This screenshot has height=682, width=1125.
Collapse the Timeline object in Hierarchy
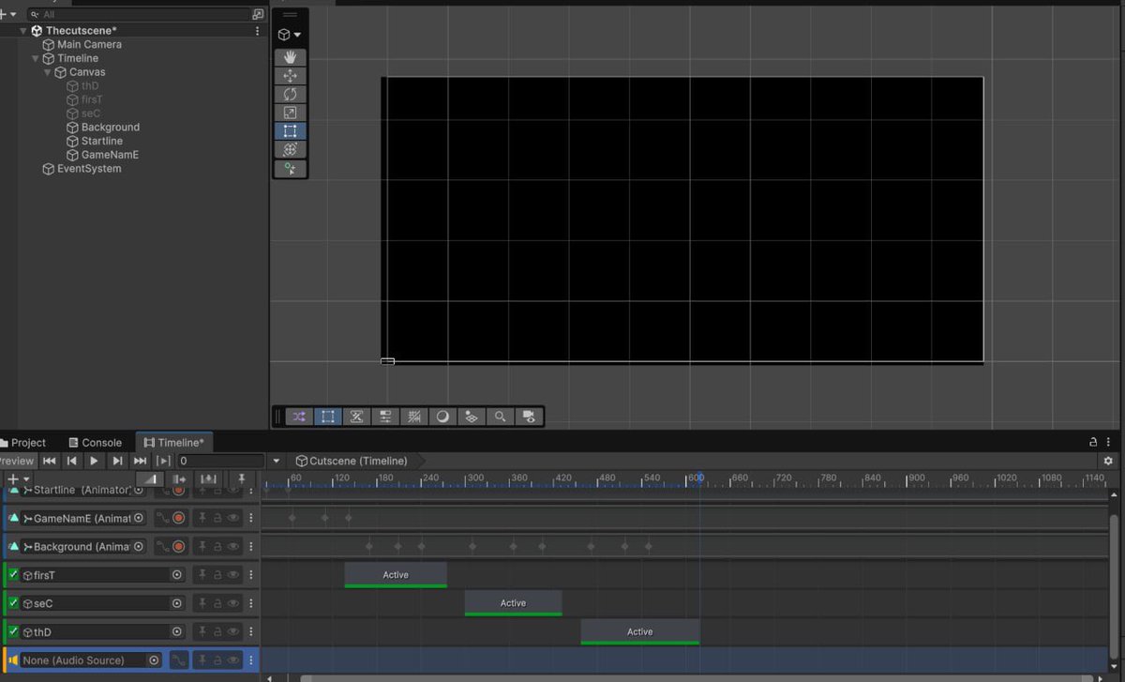click(x=36, y=58)
